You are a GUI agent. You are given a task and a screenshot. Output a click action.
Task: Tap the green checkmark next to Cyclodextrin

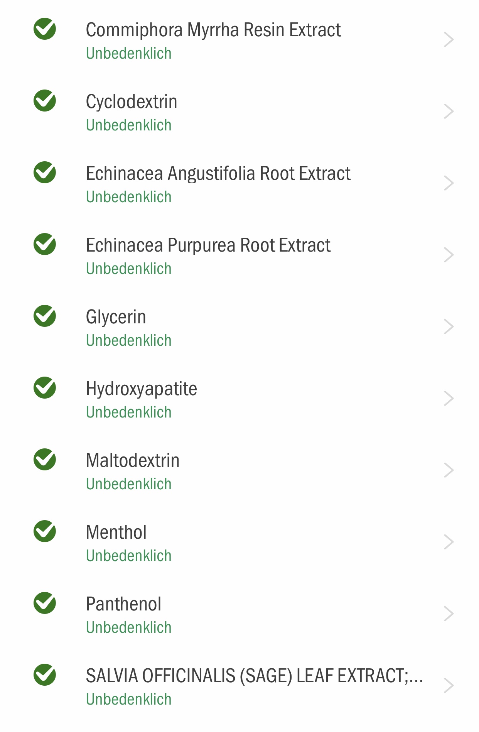45,101
